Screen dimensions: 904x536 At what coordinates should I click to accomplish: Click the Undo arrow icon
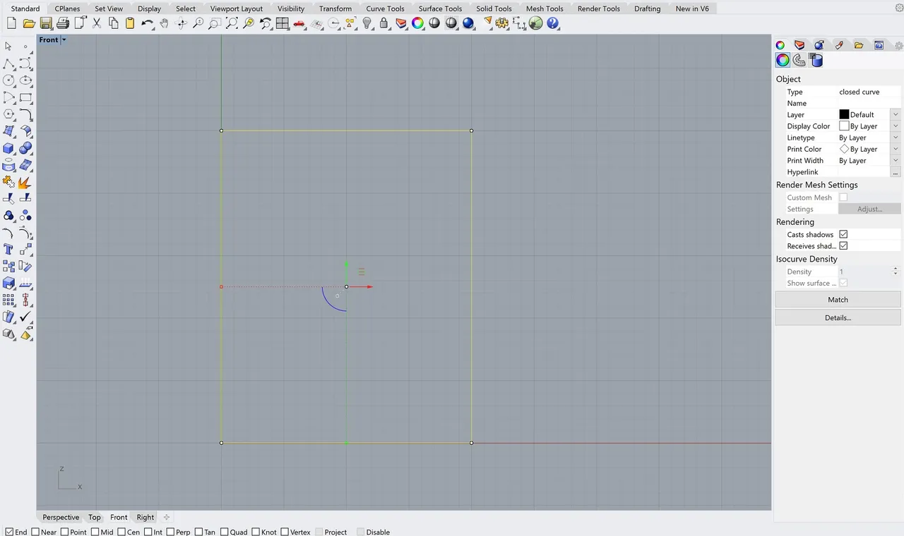(x=147, y=23)
